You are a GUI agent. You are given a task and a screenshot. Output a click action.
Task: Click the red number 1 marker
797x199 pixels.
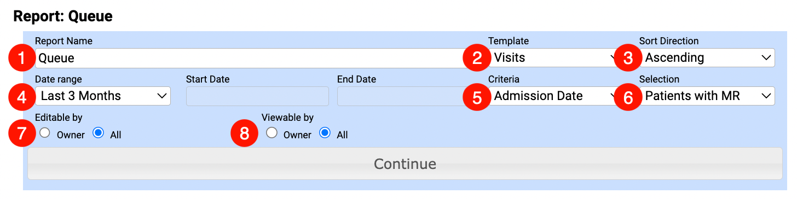[x=22, y=58]
